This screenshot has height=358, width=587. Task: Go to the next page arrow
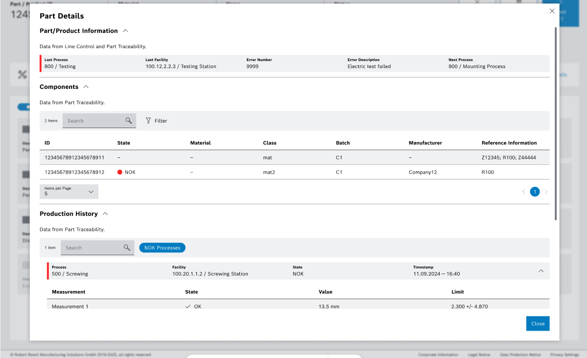(546, 192)
